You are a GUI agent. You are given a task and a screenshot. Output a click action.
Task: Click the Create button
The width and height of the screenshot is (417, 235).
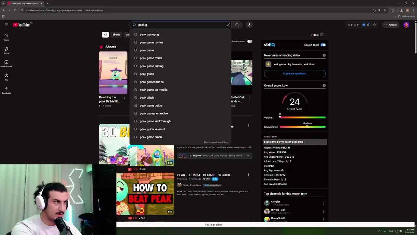coord(390,25)
